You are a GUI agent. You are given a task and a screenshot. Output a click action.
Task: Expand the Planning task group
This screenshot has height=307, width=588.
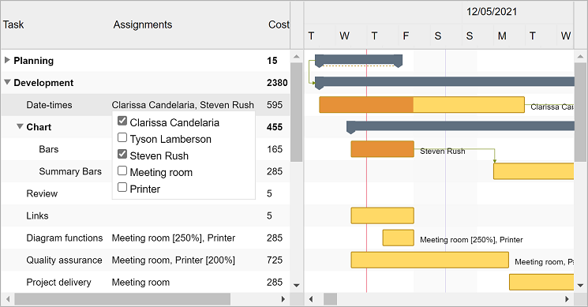point(7,60)
